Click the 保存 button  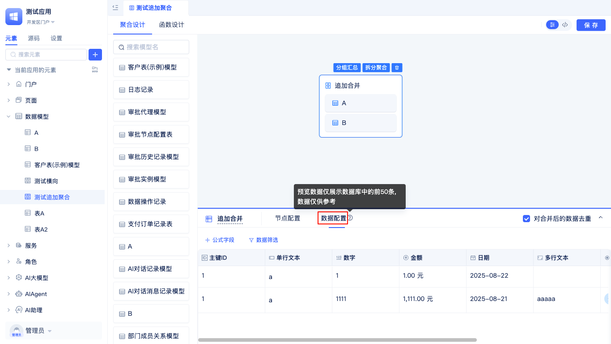pos(591,25)
